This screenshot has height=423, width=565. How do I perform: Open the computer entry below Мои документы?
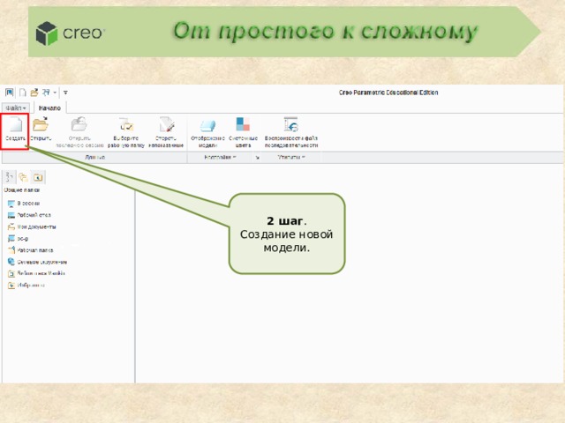[18, 239]
